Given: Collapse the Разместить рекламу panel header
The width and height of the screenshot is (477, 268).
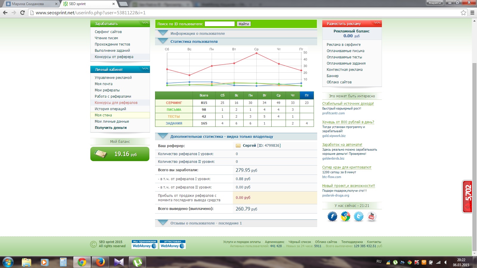Looking at the screenshot, I should pos(352,24).
